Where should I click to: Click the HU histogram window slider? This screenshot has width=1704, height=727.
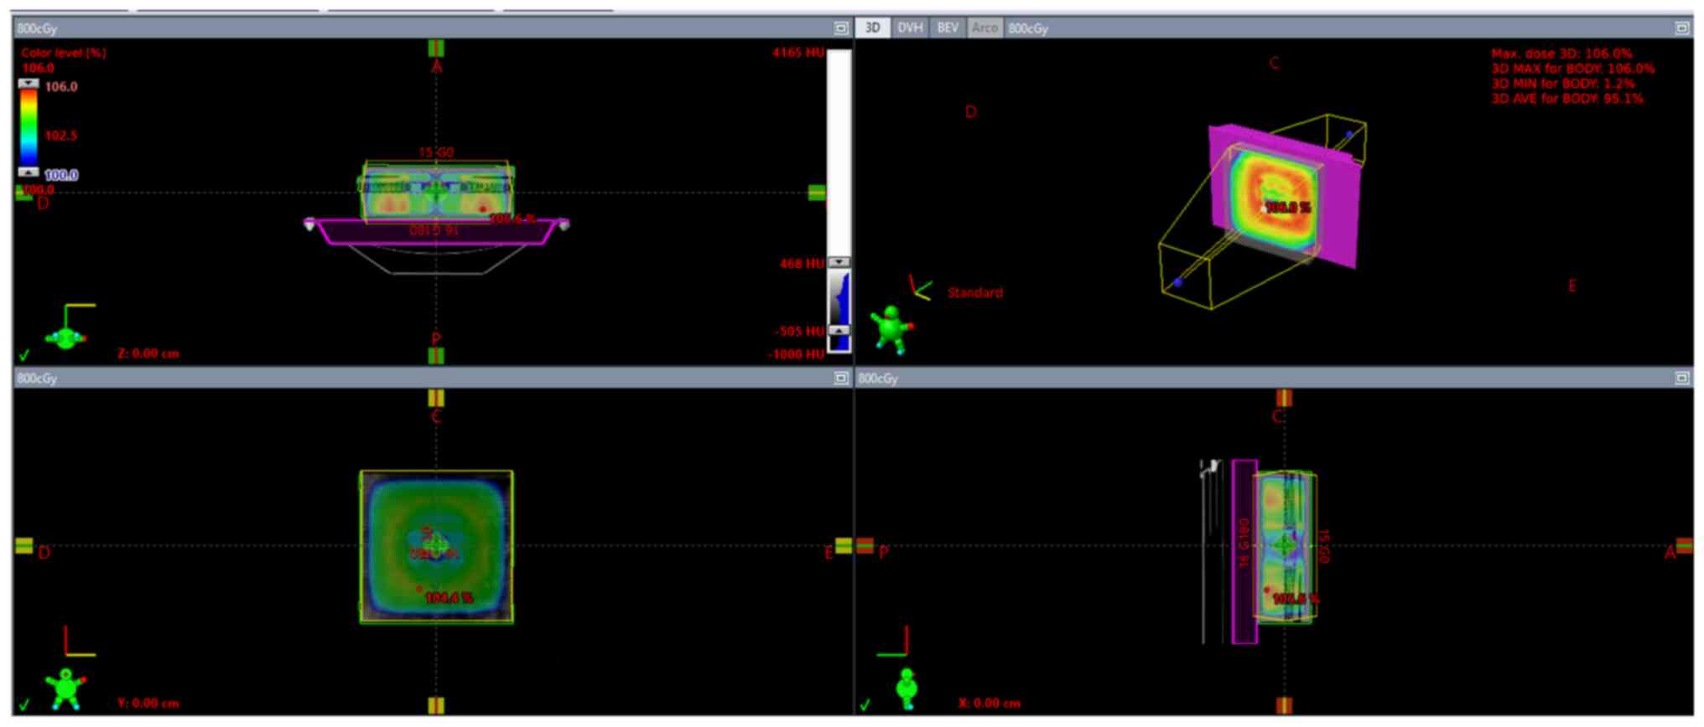pos(839,296)
